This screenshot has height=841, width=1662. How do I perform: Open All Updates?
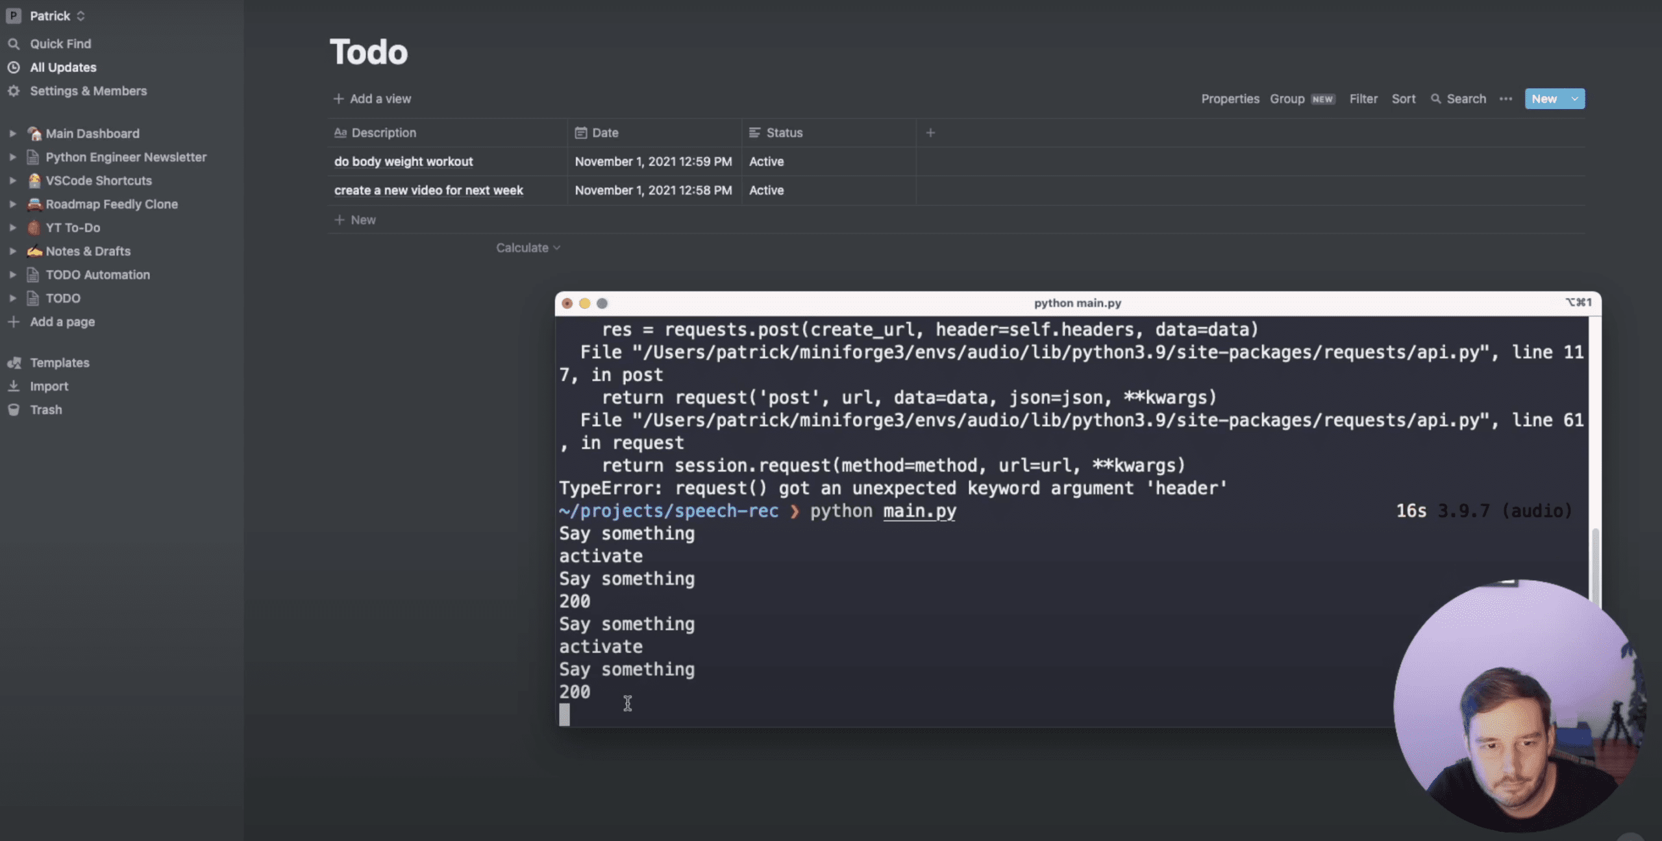[x=63, y=67]
